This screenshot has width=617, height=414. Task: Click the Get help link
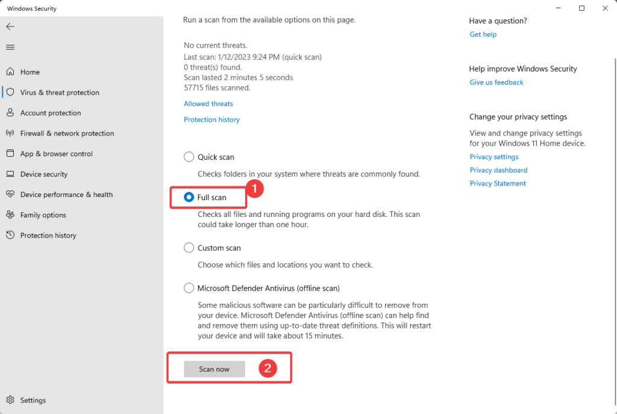483,34
